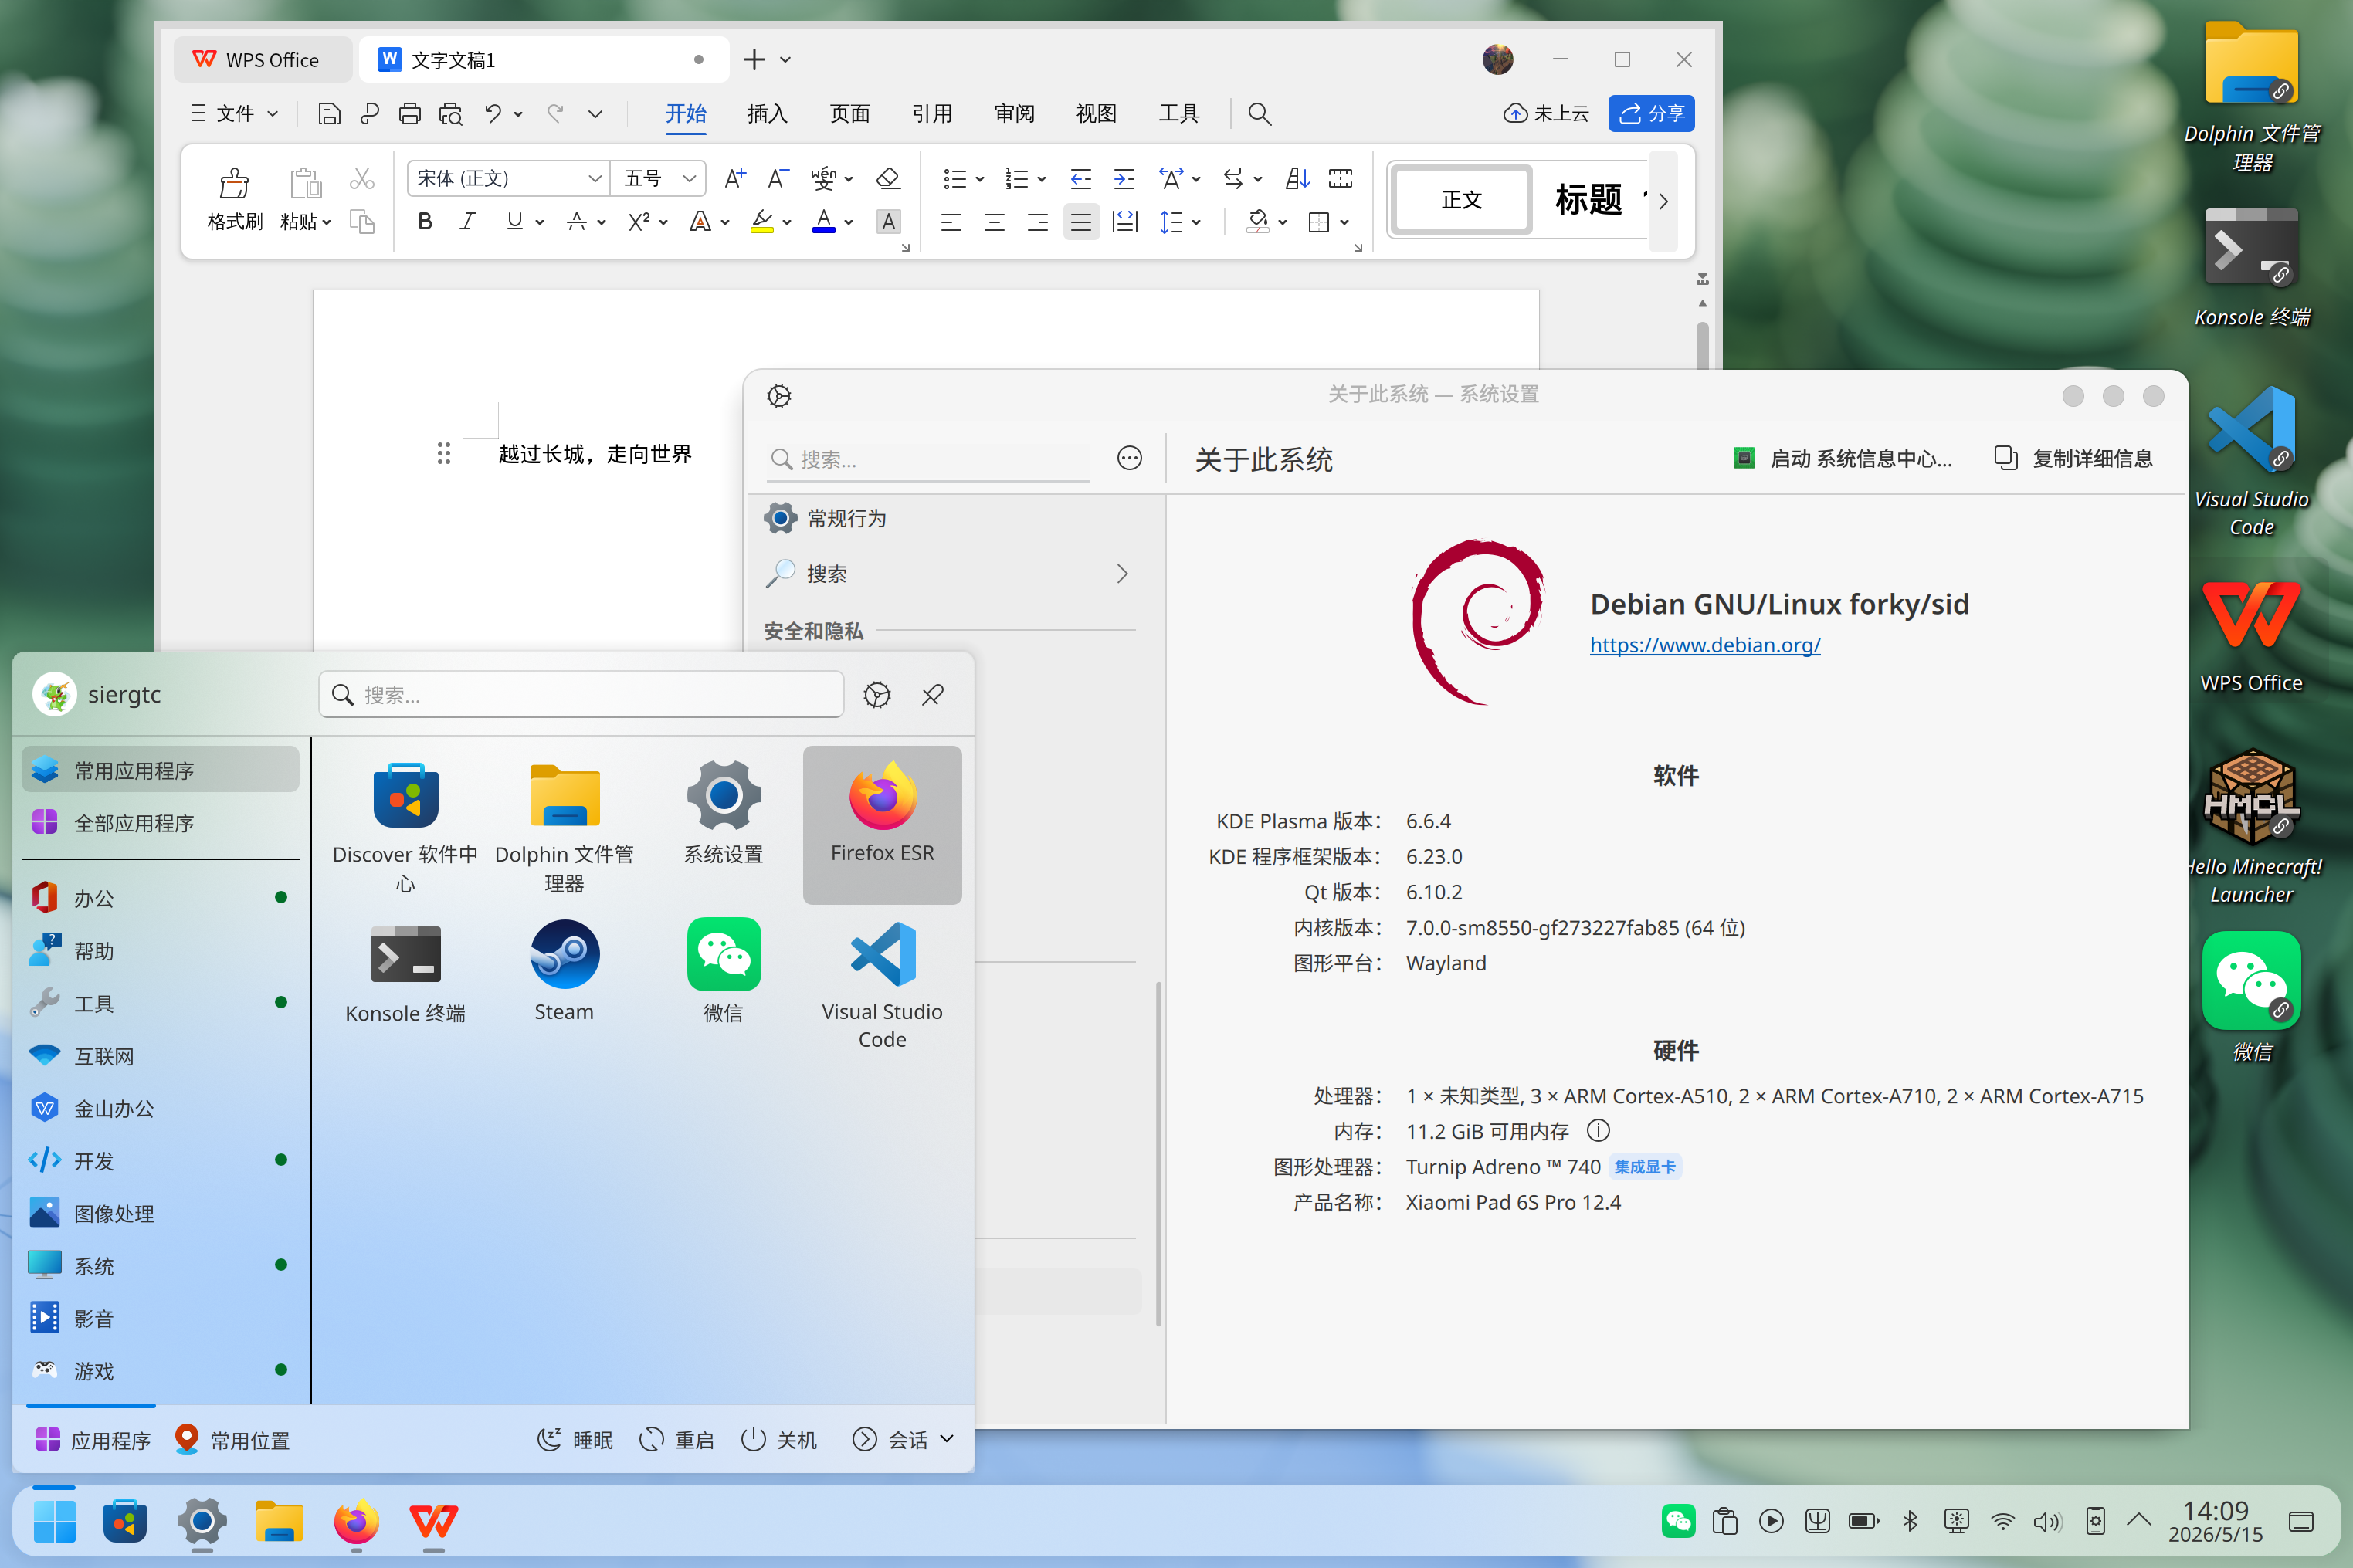
Task: Set paragraph alignment to center
Action: pyautogui.click(x=994, y=222)
